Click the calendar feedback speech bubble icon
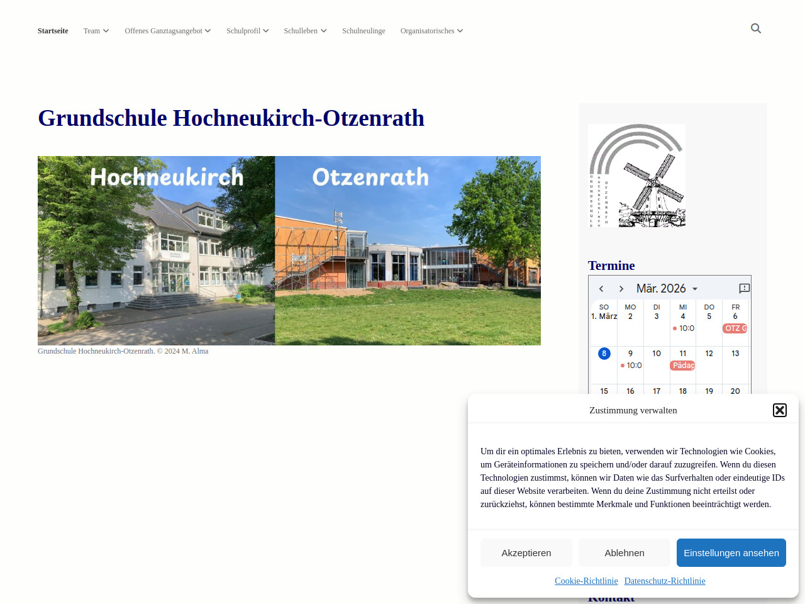The height and width of the screenshot is (604, 805). click(744, 289)
